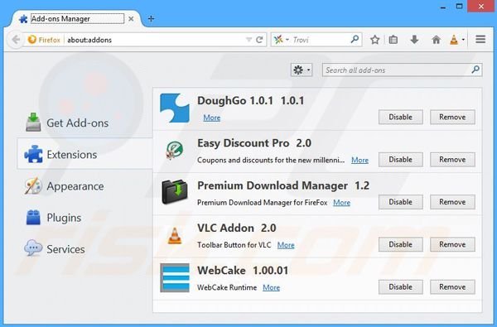This screenshot has width=497, height=327.
Task: Disable the DoughGo extension
Action: pos(401,117)
